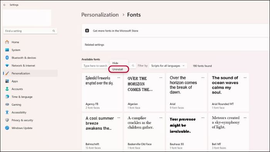Open more options for Agency FB font
270x152 pixels.
pyautogui.click(x=119, y=78)
